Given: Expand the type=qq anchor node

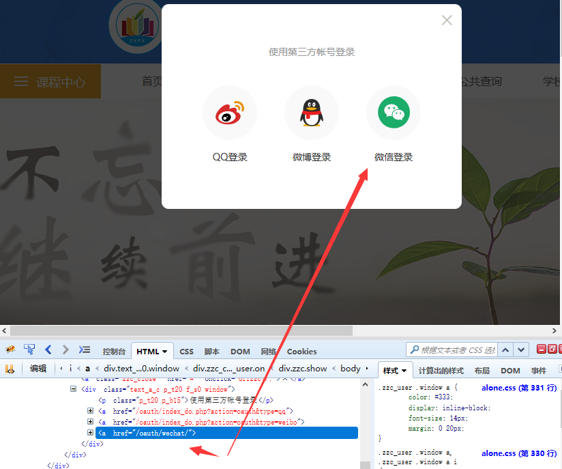Looking at the screenshot, I should coord(91,411).
